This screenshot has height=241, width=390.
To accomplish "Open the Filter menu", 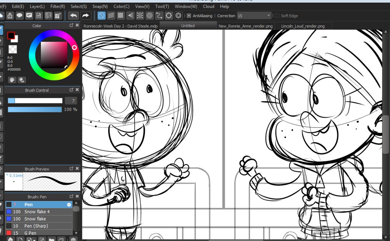I will (x=57, y=6).
